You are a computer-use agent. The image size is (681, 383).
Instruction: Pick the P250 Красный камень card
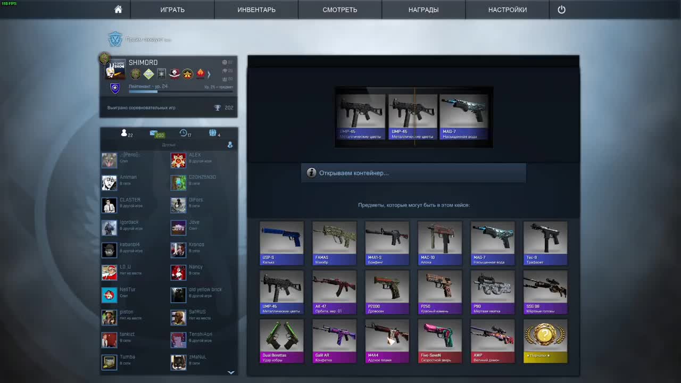(439, 292)
